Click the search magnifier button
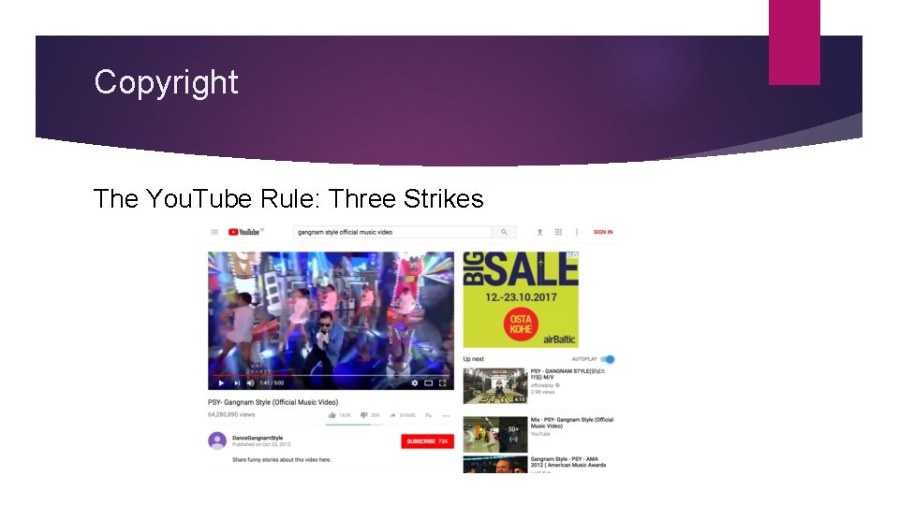 point(504,232)
